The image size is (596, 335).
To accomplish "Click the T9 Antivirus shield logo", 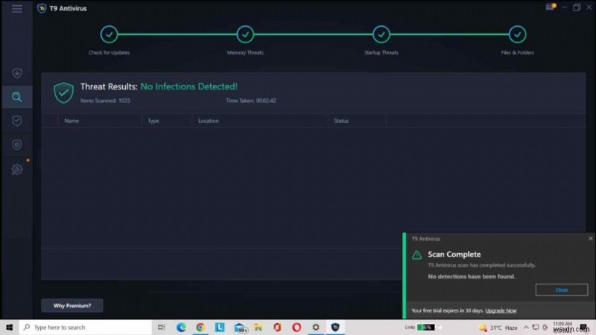I will pos(42,8).
